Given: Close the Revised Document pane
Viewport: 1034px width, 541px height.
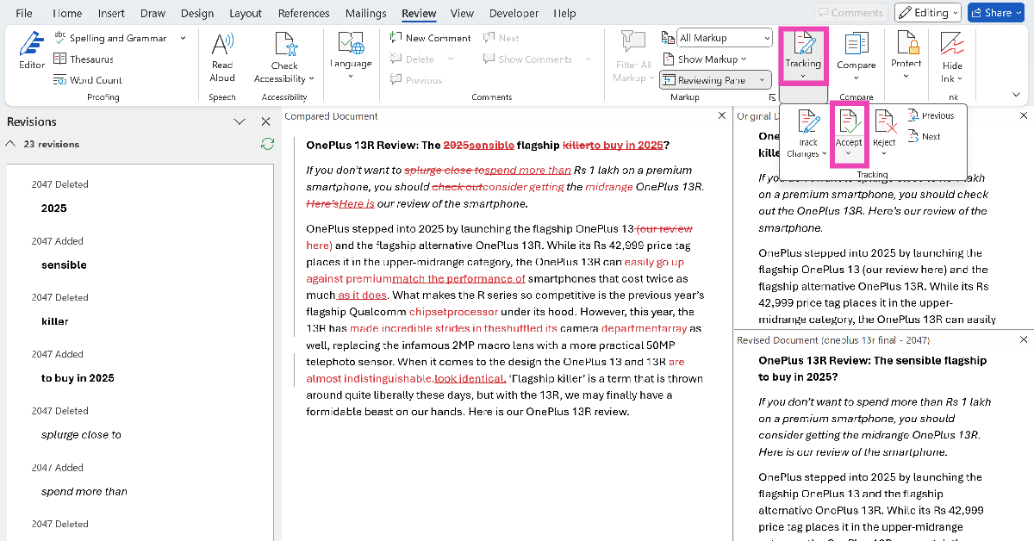Looking at the screenshot, I should click(1024, 340).
